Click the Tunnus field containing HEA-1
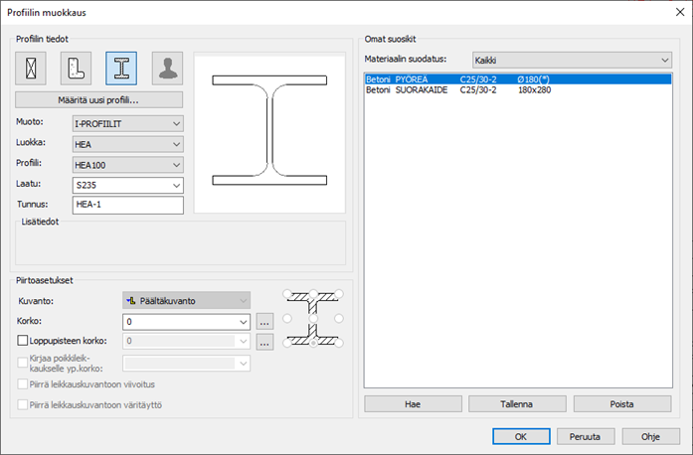The width and height of the screenshot is (693, 455). click(x=128, y=205)
